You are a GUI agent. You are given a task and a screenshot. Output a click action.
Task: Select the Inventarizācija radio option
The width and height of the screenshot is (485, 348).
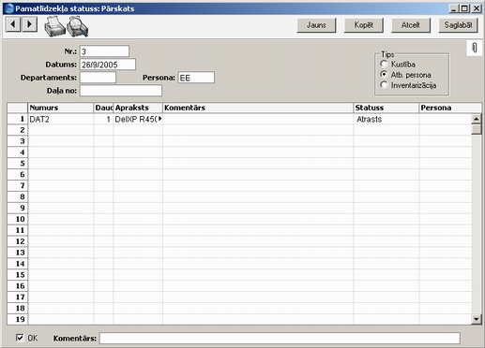384,85
